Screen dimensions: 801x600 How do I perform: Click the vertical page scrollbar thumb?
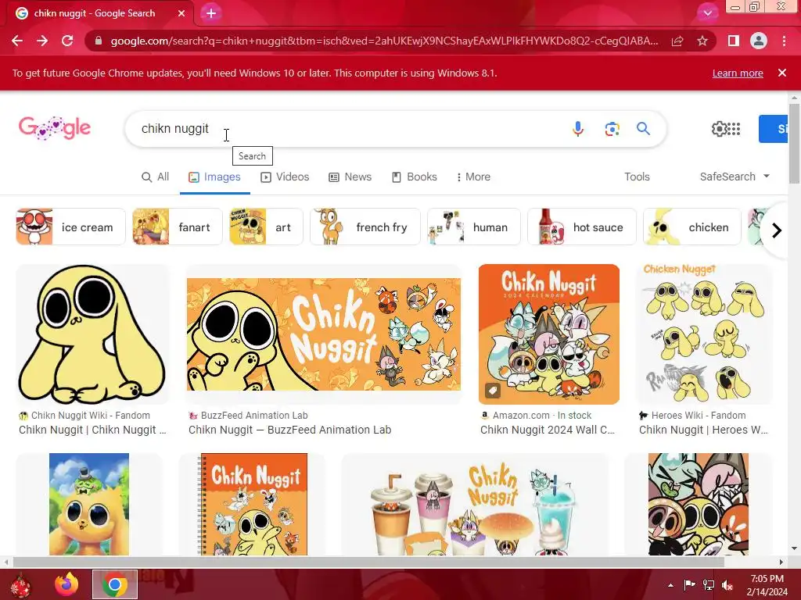pyautogui.click(x=794, y=144)
